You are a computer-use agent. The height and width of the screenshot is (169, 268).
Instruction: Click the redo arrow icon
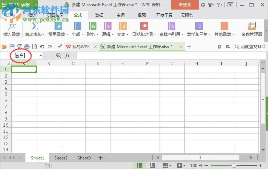click(50, 46)
